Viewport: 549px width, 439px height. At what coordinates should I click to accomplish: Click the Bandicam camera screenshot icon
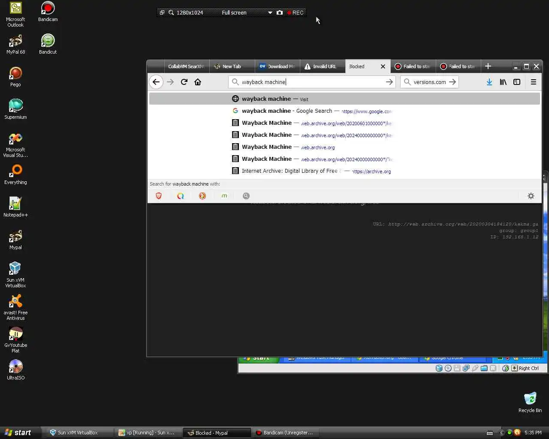pyautogui.click(x=280, y=12)
